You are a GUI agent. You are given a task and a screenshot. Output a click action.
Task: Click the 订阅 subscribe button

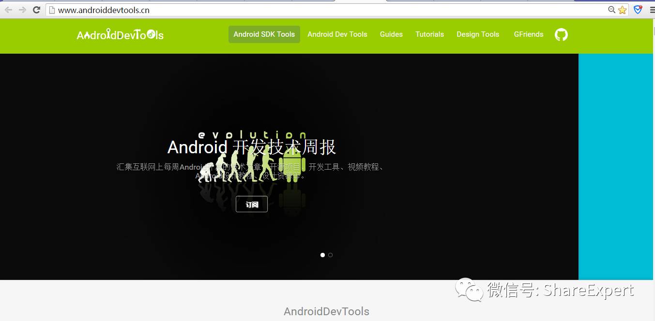click(x=252, y=204)
